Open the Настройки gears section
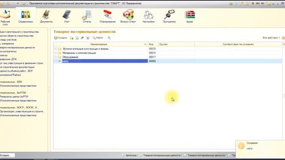 point(148,17)
